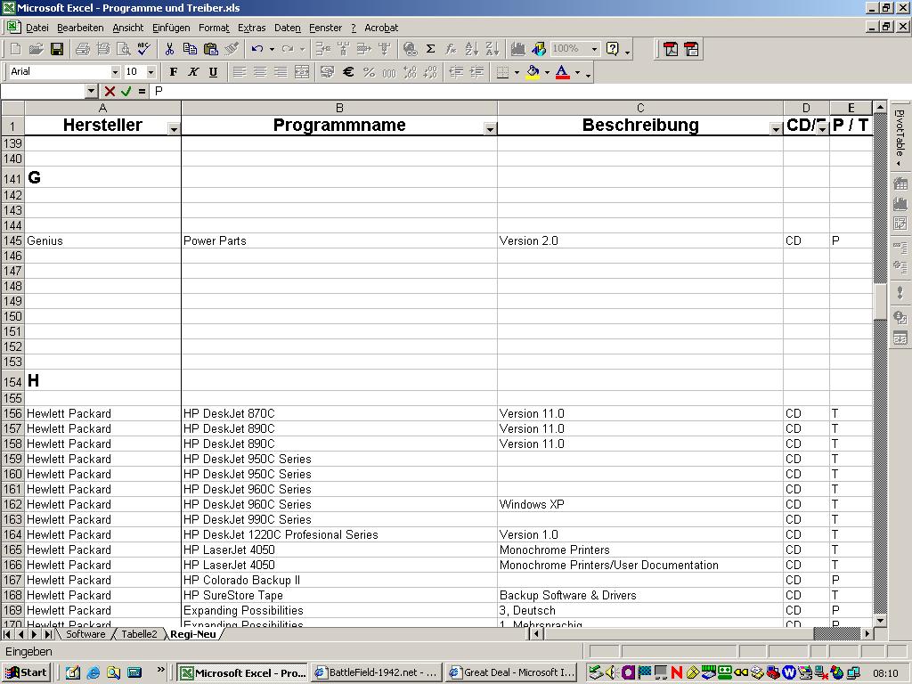Click the Paste clipboard icon
The height and width of the screenshot is (684, 912).
point(210,50)
